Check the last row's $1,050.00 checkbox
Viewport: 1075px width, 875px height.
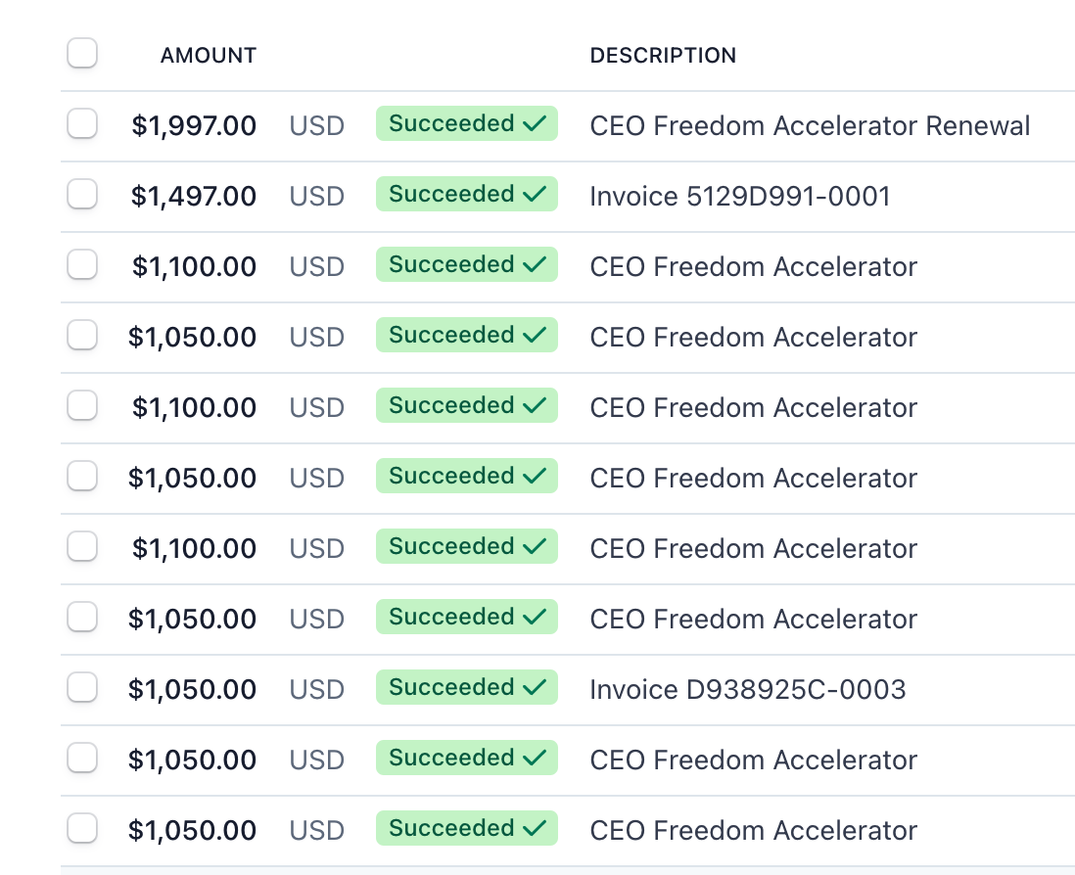point(82,829)
